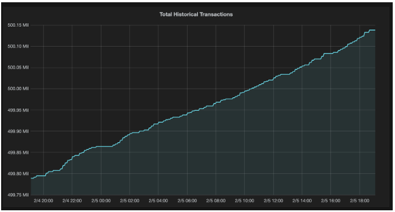Screen dimensions: 395x212
Task: Click the 2/5 10:00 x-axis label
Action: [x=244, y=201]
